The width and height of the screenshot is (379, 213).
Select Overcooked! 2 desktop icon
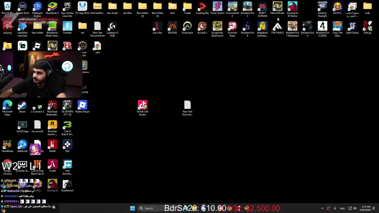(232, 9)
